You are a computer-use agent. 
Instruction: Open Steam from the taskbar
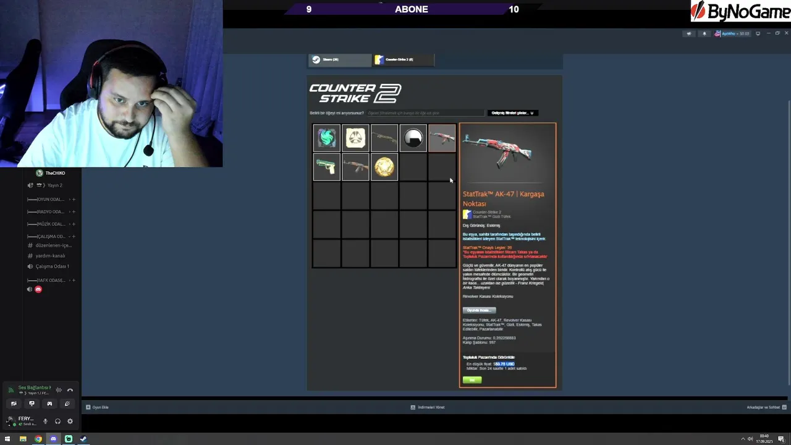[x=83, y=439]
